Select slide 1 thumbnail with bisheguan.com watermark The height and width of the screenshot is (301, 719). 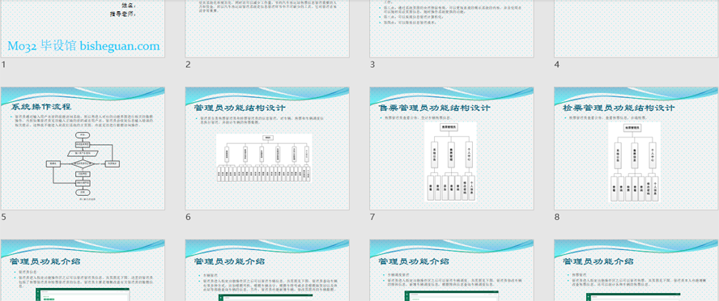(x=83, y=28)
